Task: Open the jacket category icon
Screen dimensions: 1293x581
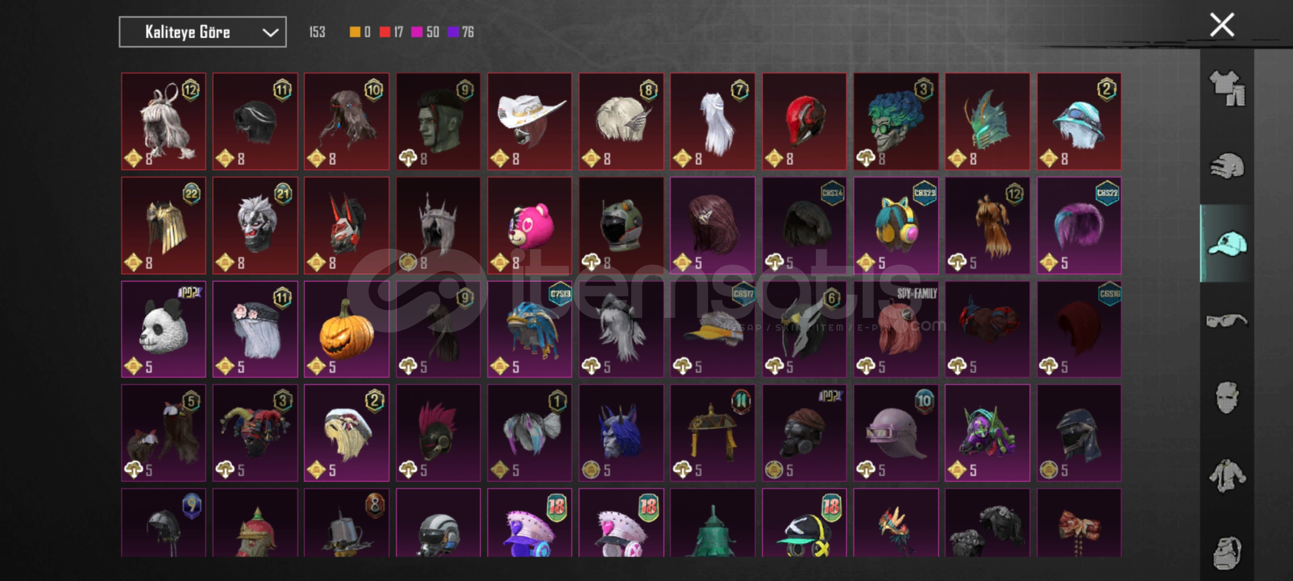Action: tap(1227, 475)
